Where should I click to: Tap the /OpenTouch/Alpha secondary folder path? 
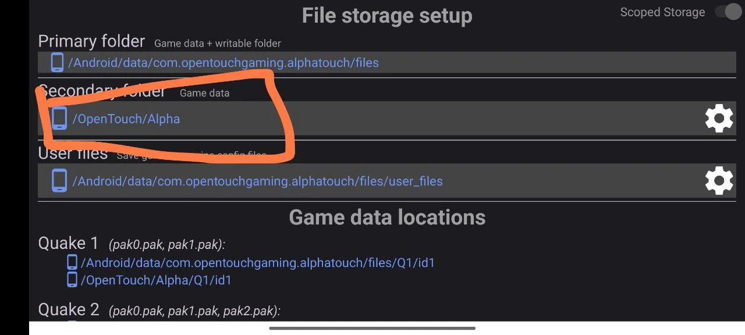pyautogui.click(x=126, y=119)
